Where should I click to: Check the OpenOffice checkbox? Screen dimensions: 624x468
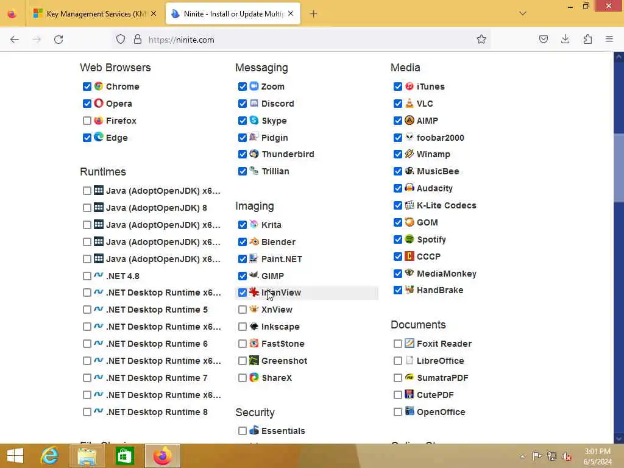tap(397, 412)
